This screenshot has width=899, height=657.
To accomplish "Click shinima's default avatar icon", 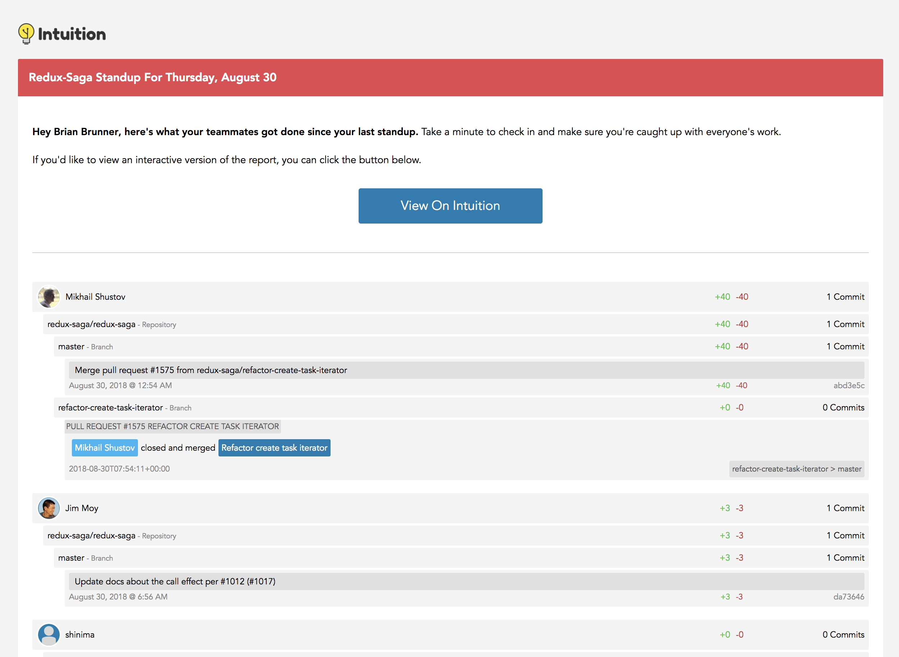I will (x=49, y=634).
